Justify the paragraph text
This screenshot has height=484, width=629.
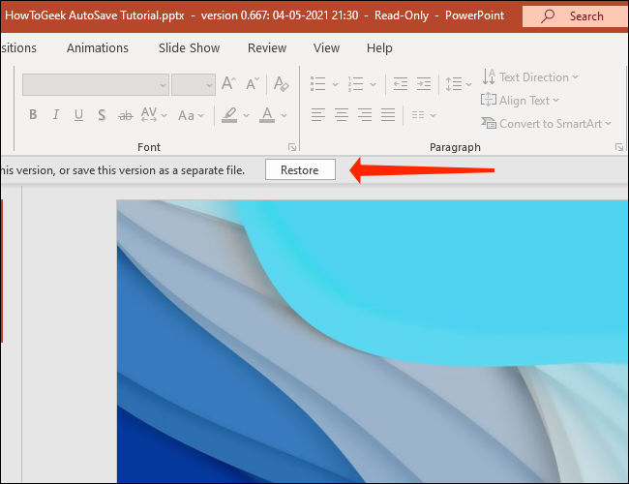[387, 115]
